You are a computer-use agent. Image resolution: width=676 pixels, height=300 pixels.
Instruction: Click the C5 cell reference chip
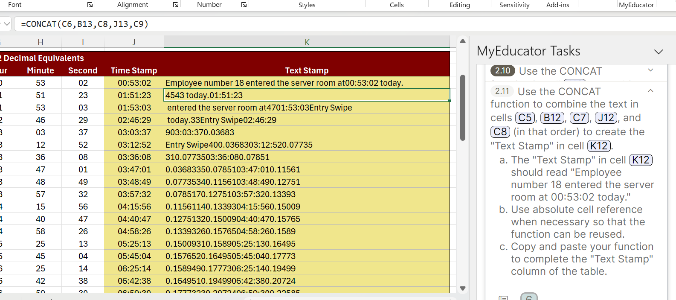[x=525, y=118]
